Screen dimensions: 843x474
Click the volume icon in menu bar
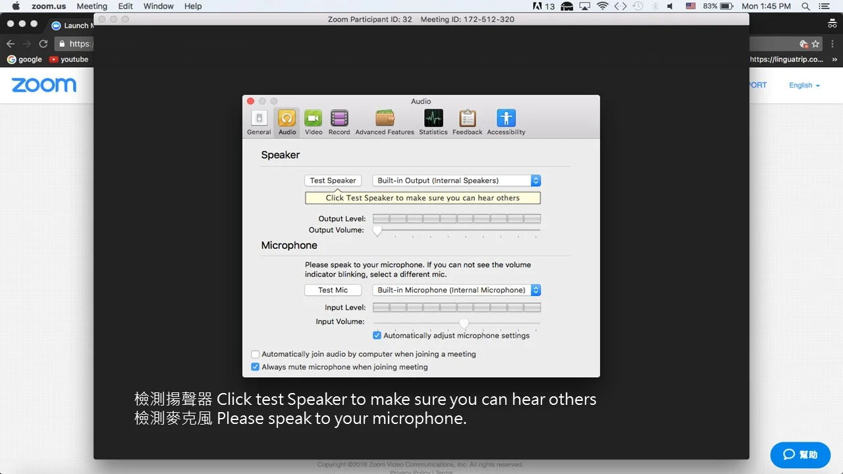tap(670, 6)
